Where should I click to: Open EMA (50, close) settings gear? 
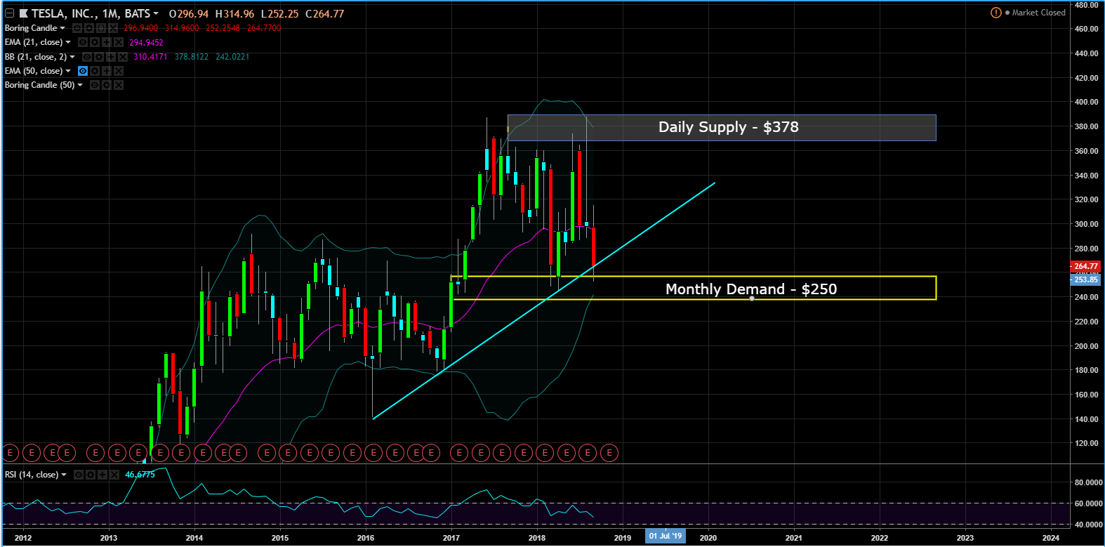[x=95, y=71]
